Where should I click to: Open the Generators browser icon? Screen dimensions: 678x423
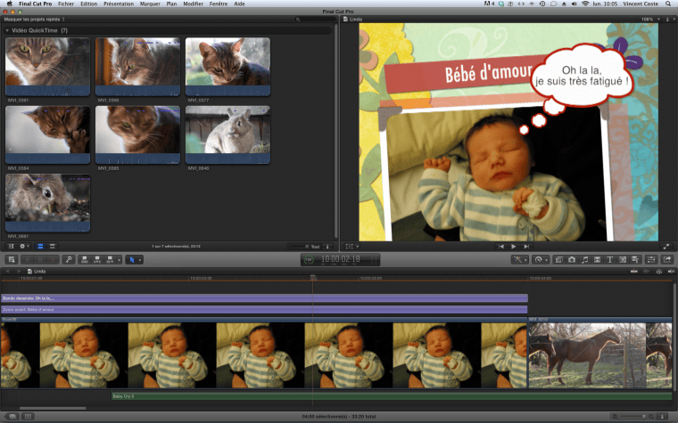tap(623, 259)
